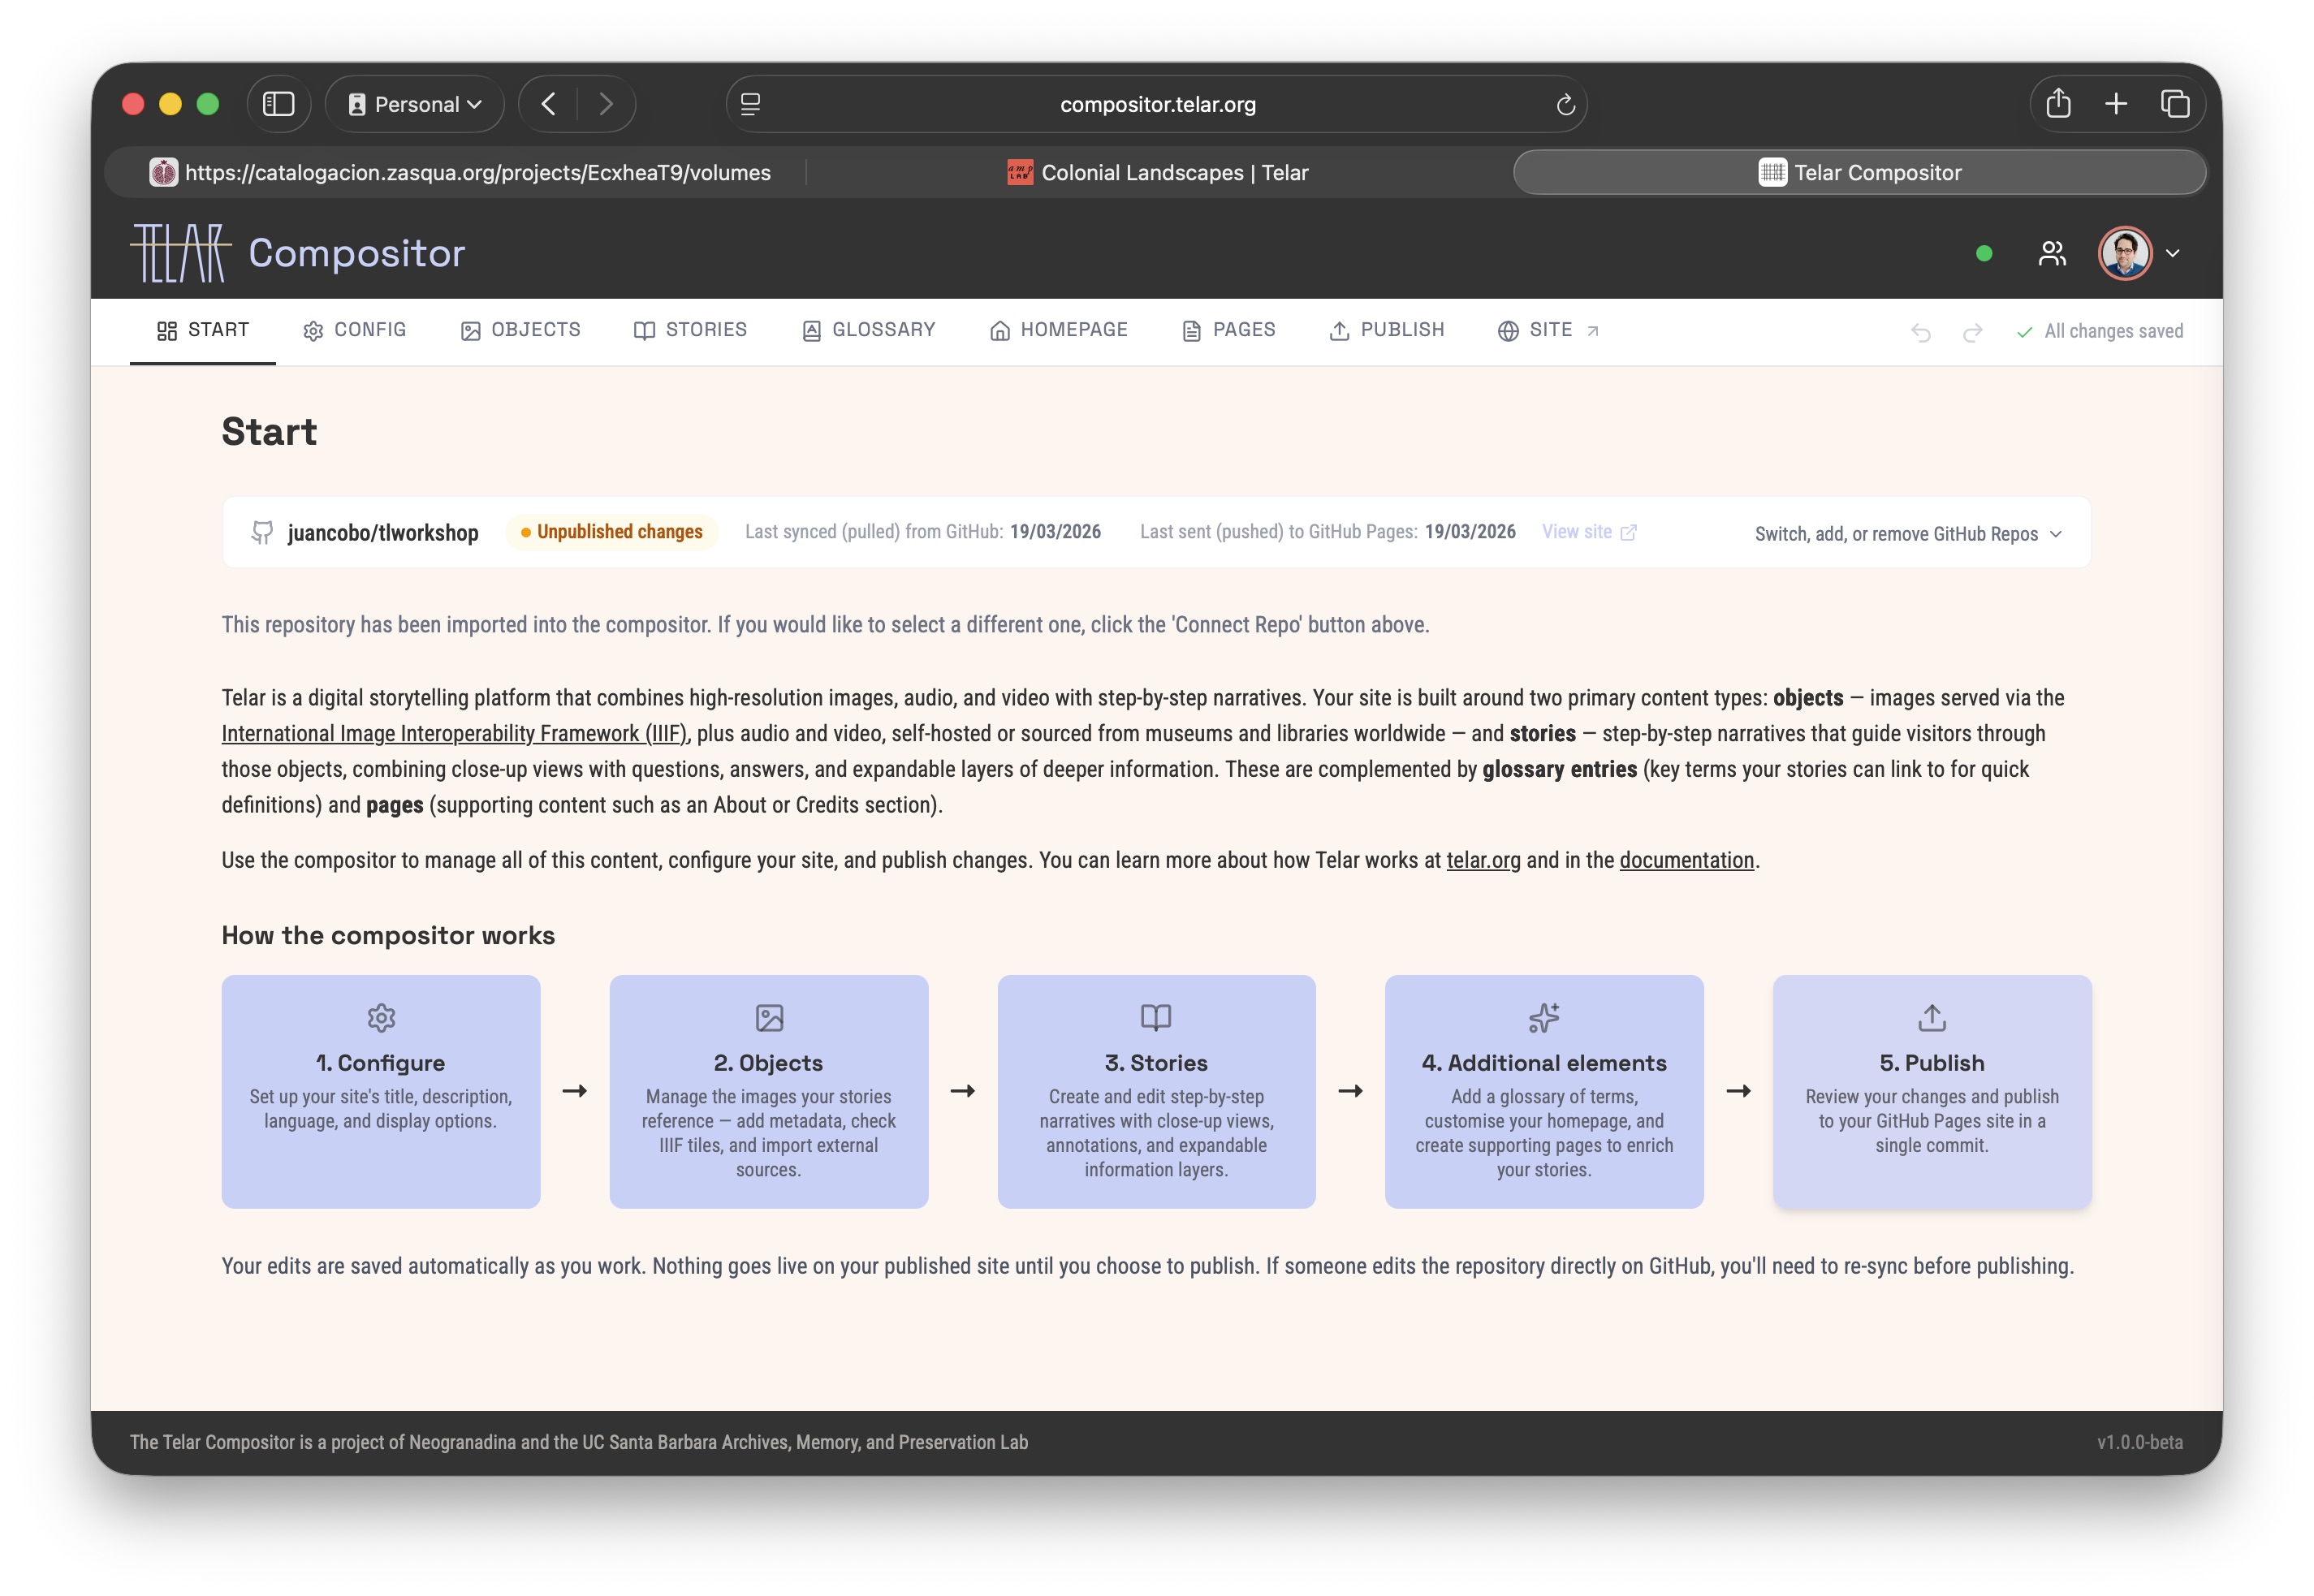Open the HOMEPAGE tab
Screen dimensions: 2314x1596
point(1058,330)
